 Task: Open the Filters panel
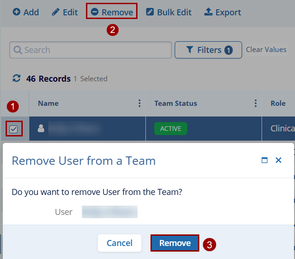(208, 50)
